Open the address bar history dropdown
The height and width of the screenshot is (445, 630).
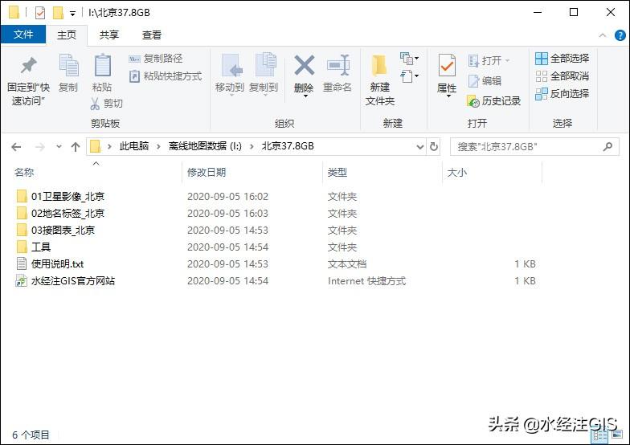[x=419, y=147]
